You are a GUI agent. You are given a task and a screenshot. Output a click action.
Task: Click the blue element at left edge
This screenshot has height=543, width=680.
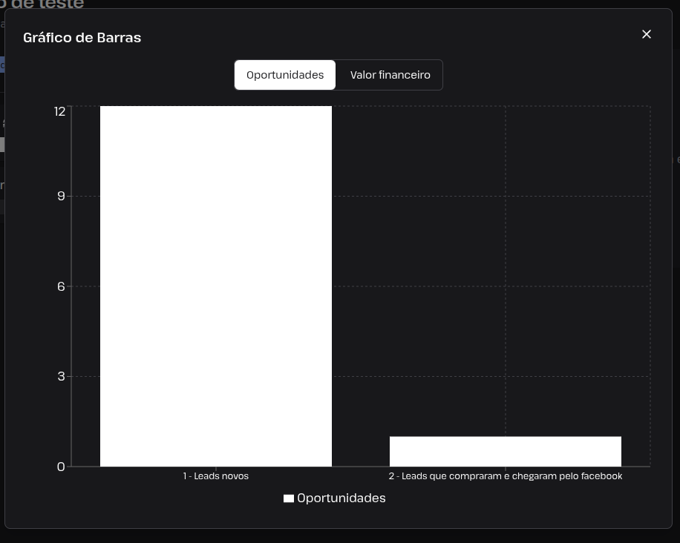(2, 65)
